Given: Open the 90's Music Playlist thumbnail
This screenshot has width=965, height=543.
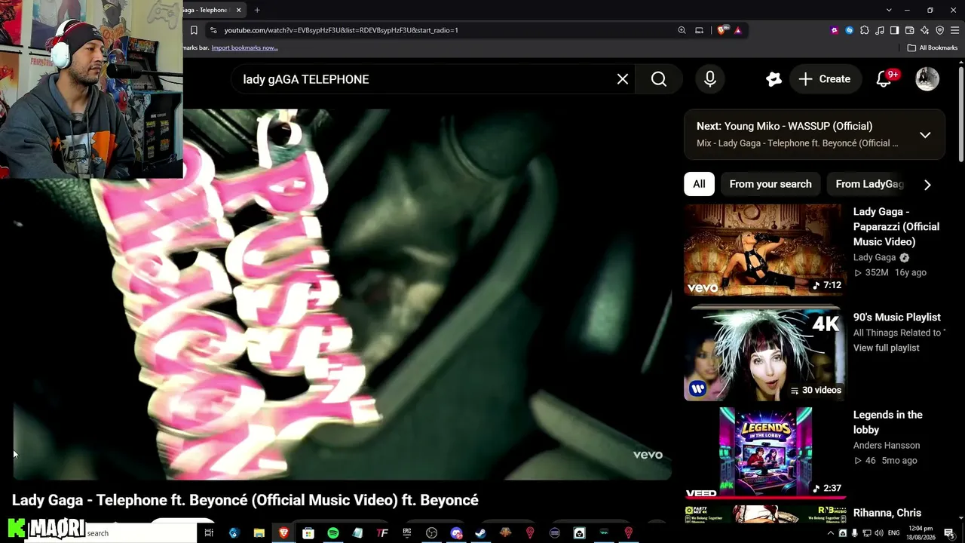Looking at the screenshot, I should (x=764, y=354).
